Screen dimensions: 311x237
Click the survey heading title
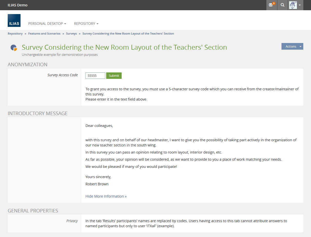(x=124, y=47)
